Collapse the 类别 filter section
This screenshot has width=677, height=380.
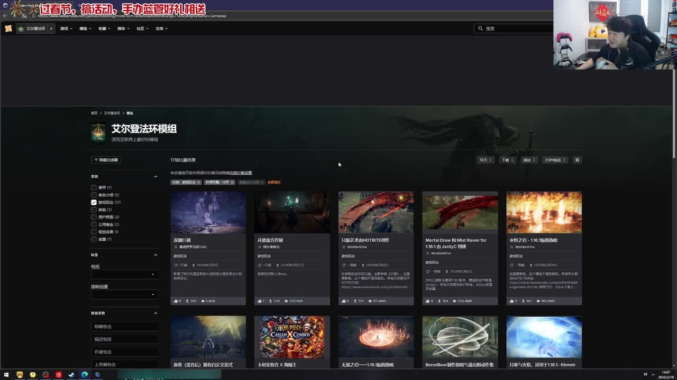155,177
